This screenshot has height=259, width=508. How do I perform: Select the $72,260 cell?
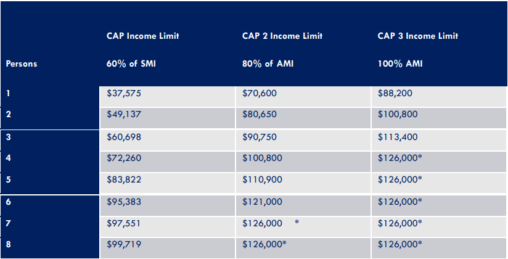[125, 158]
